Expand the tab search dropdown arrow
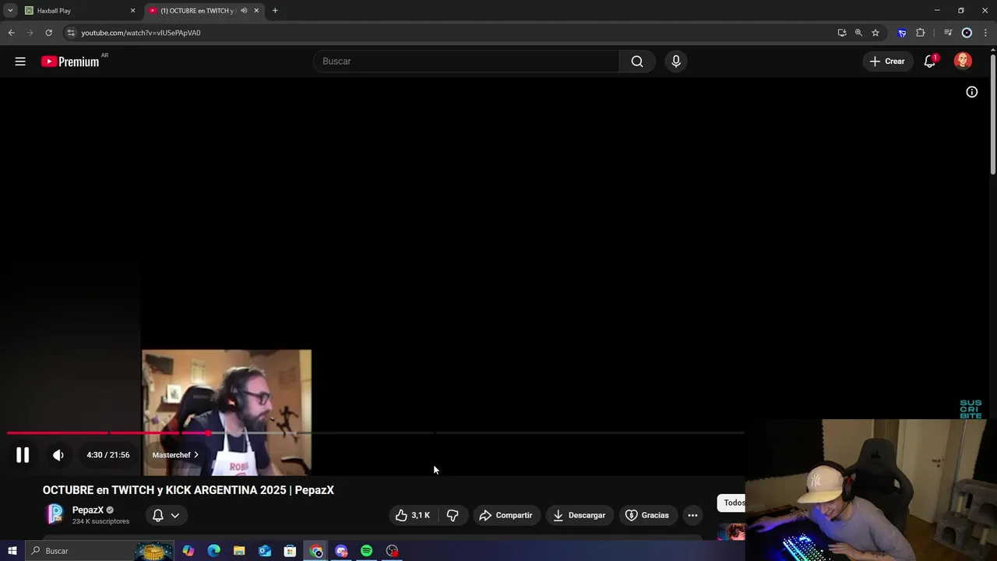The image size is (997, 561). 10,11
